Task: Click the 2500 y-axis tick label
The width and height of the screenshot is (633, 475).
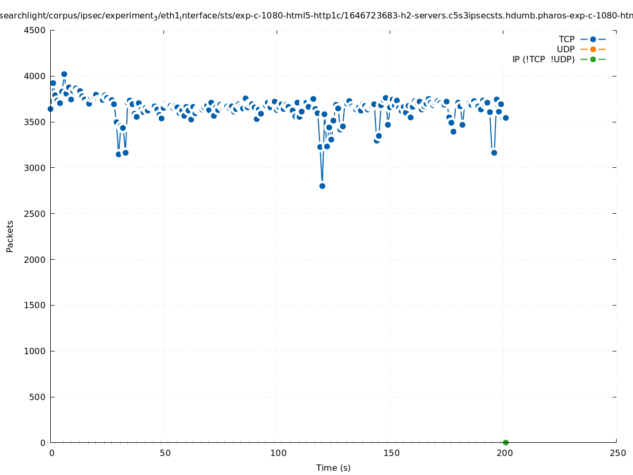Action: [x=35, y=214]
